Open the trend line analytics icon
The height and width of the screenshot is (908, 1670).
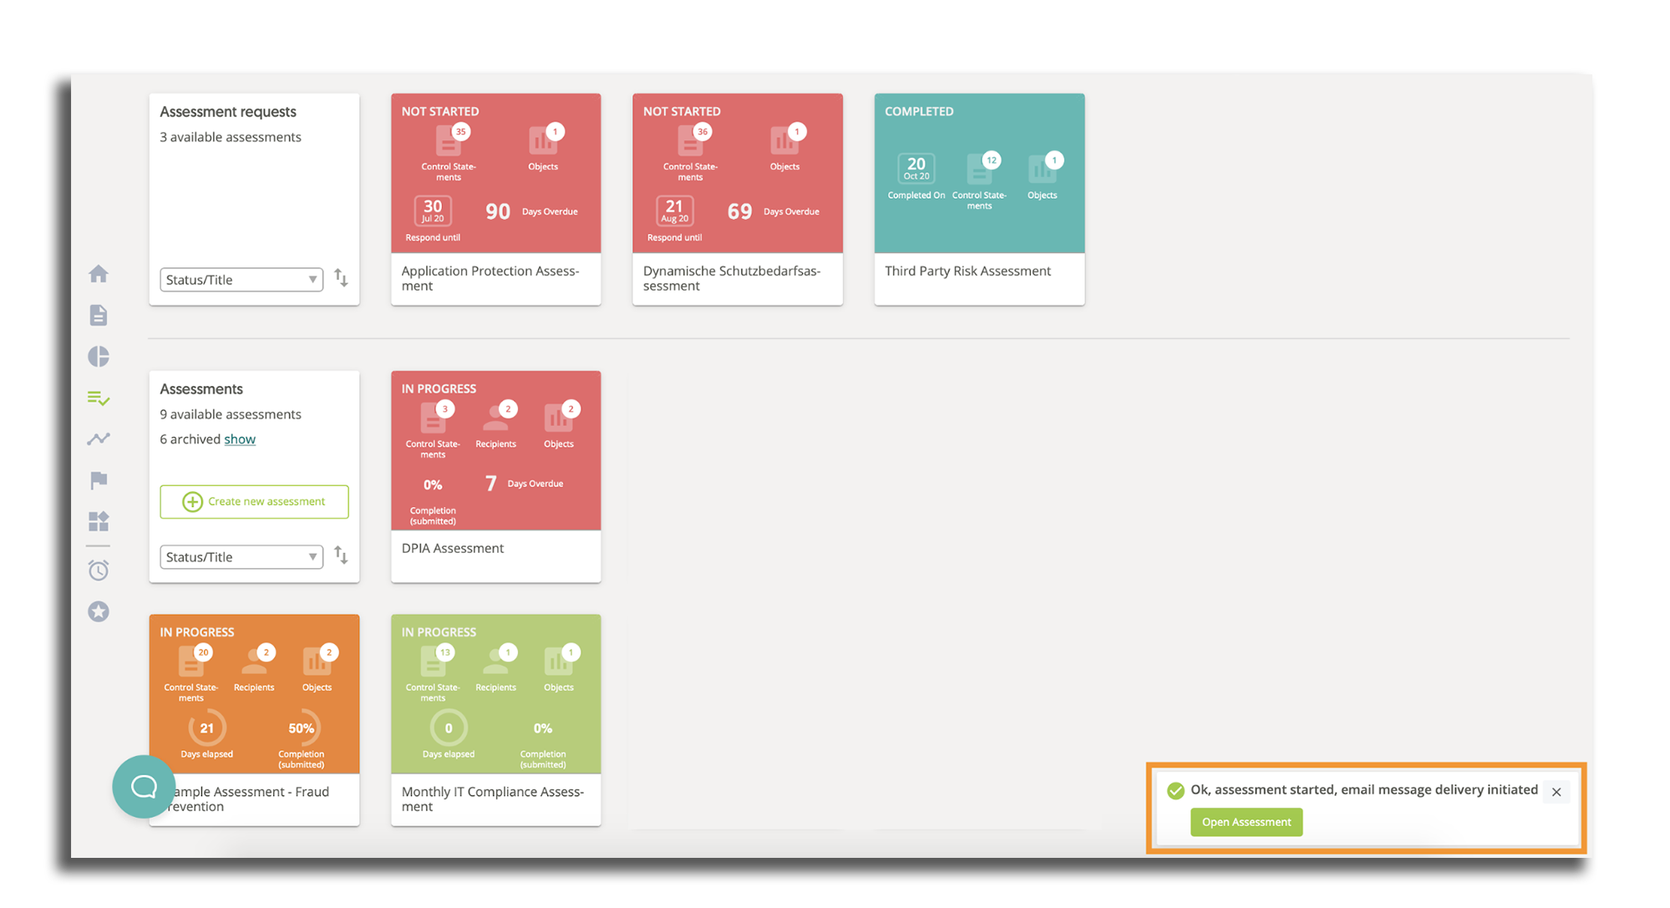tap(99, 439)
